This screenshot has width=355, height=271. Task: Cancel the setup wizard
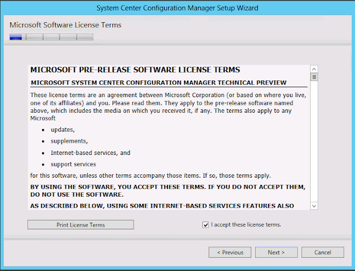[323, 252]
